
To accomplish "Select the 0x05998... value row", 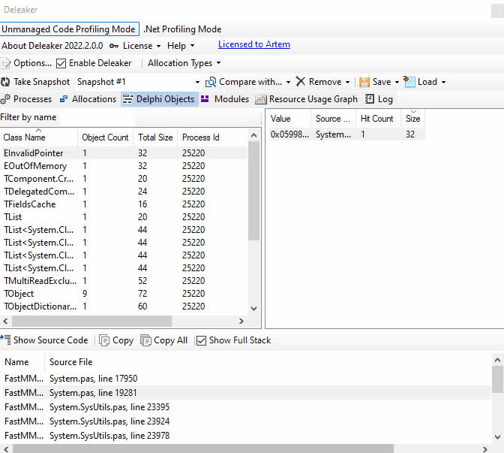I will pos(347,134).
